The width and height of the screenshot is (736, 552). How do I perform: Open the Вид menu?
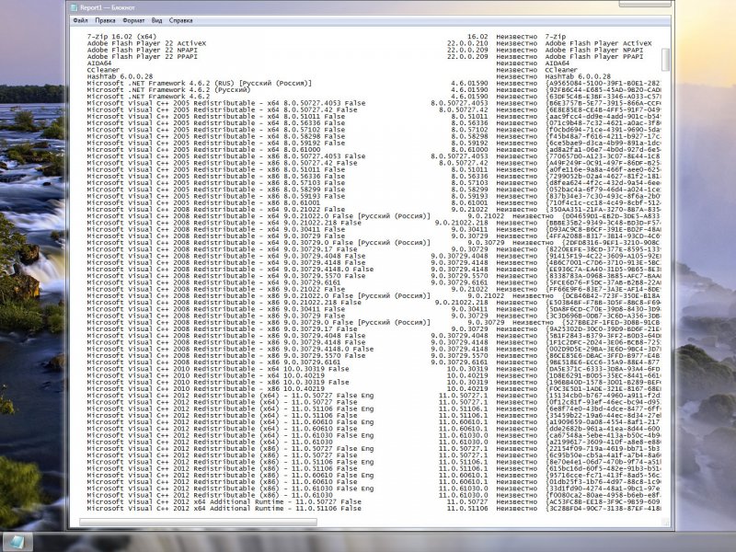(x=156, y=20)
